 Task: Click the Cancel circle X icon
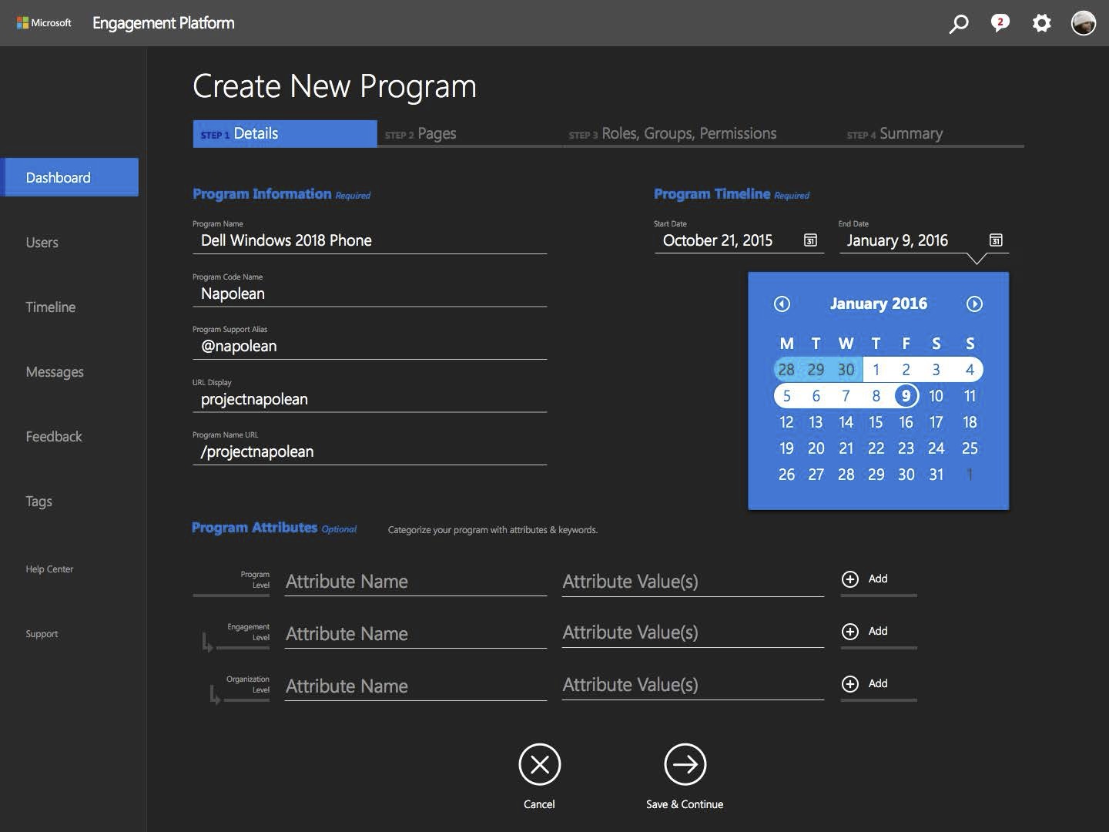coord(539,764)
